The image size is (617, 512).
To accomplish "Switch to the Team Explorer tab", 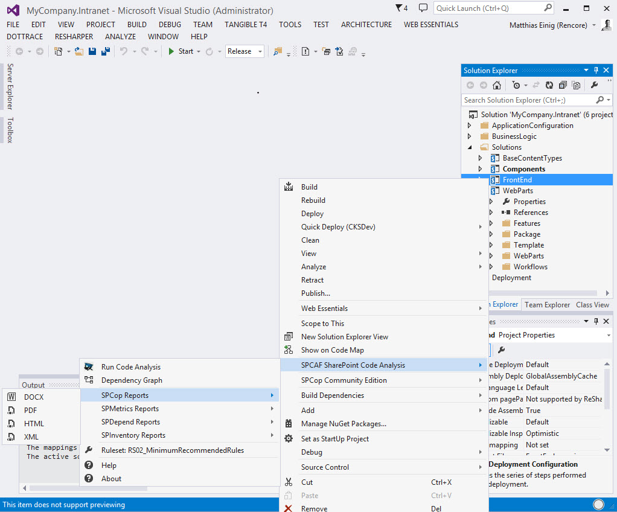I will pyautogui.click(x=547, y=305).
